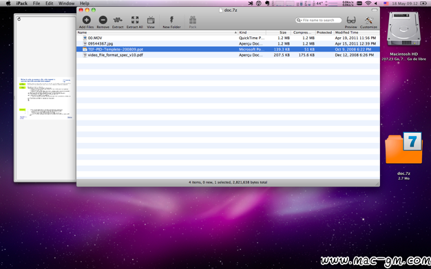
Task: Open Customize toolbar tools icon
Action: pyautogui.click(x=368, y=20)
